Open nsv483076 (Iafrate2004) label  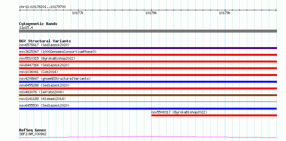tap(41, 92)
